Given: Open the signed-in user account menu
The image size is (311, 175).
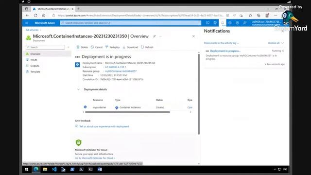Looking at the screenshot, I should coord(267,23).
